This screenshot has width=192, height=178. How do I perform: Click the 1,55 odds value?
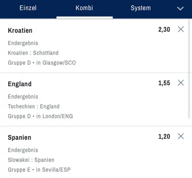coord(164,83)
